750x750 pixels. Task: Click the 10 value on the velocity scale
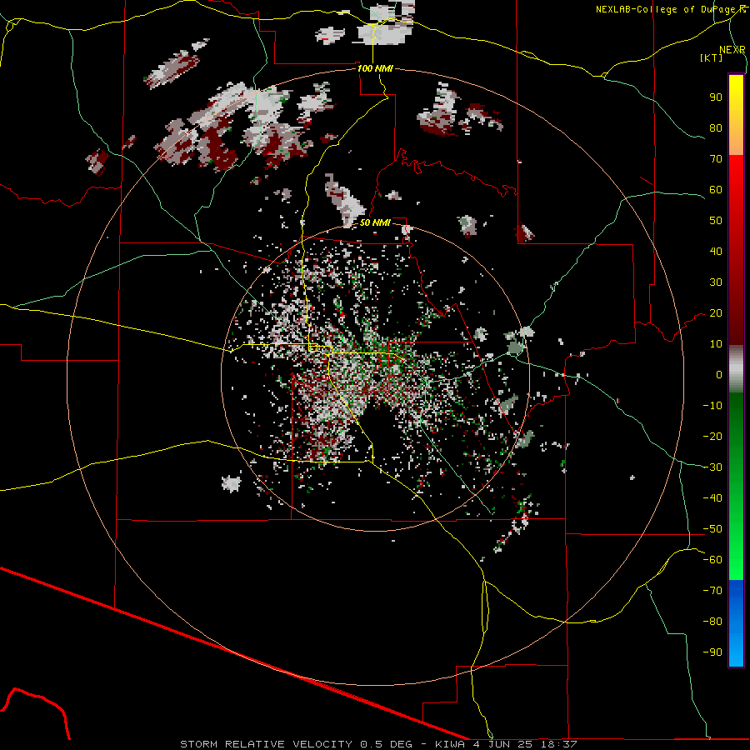pos(716,344)
